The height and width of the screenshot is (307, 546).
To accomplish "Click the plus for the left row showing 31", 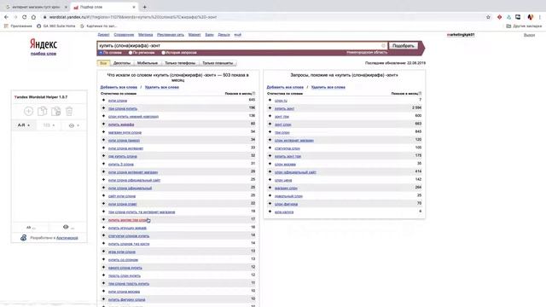I will tap(103, 164).
